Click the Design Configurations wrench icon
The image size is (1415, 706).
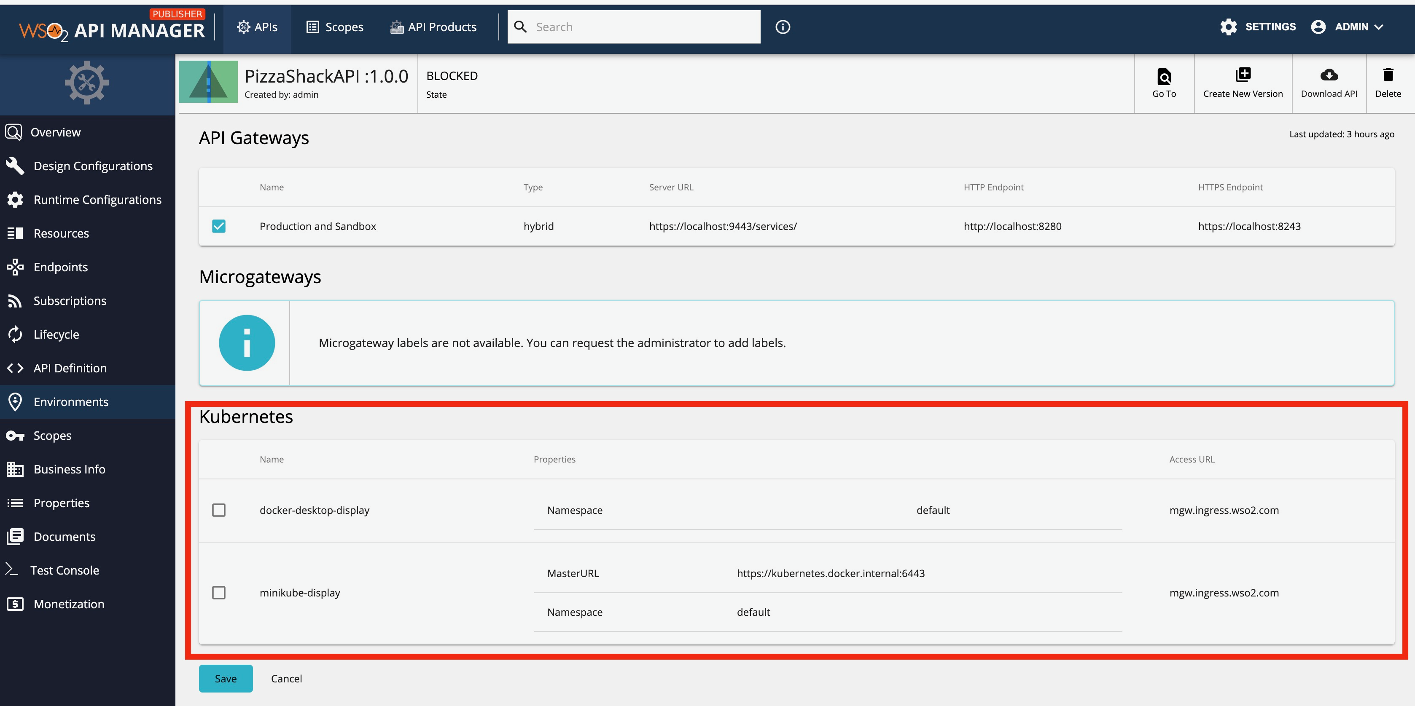[15, 166]
